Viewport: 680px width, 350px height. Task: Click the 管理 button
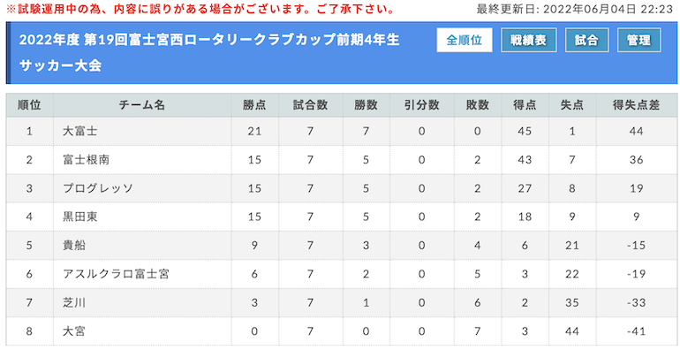(x=638, y=40)
